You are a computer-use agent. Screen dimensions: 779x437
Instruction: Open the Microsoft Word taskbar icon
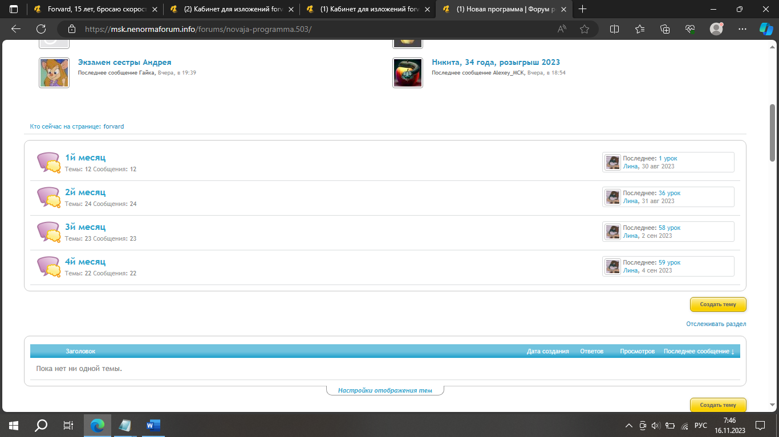[x=153, y=425]
